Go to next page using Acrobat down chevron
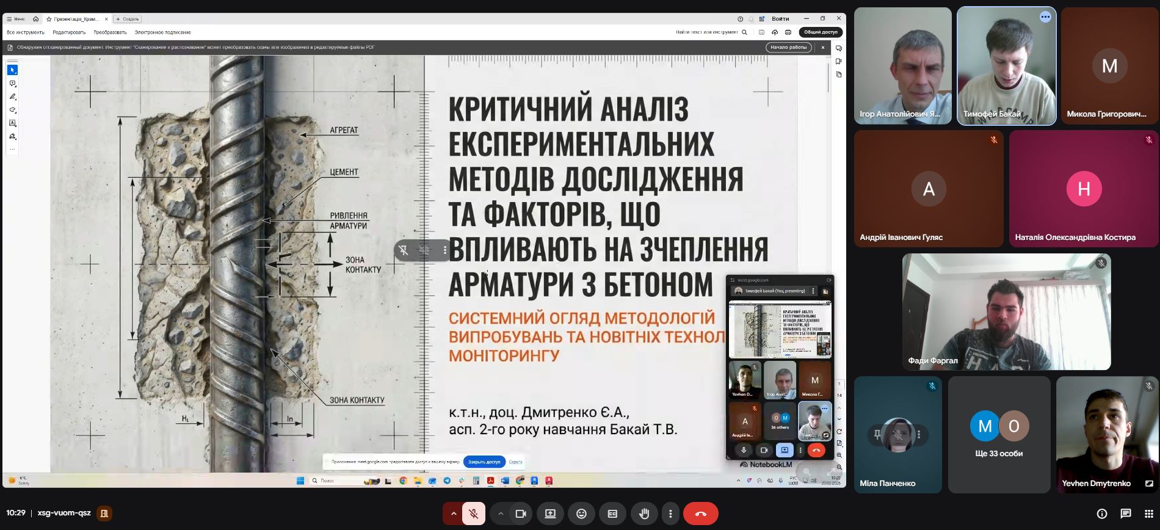This screenshot has width=1160, height=530. point(839,419)
